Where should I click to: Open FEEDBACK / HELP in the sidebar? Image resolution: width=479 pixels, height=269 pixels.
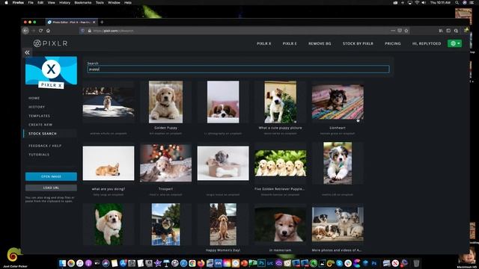45,146
